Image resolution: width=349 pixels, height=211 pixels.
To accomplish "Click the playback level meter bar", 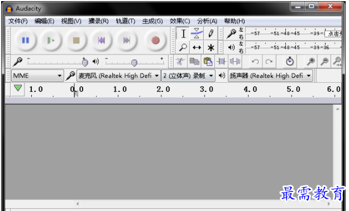I will pyautogui.click(x=293, y=47).
